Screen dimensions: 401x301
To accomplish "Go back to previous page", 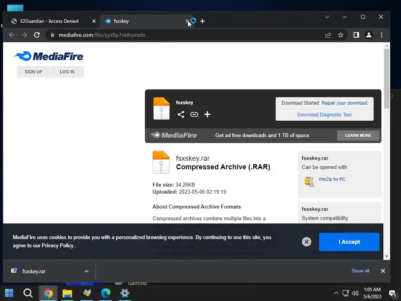I will (11, 35).
